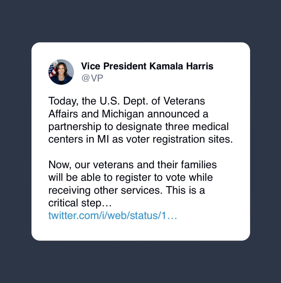This screenshot has width=281, height=283.
Task: Click the American flag in the avatar
Action: coord(52,70)
